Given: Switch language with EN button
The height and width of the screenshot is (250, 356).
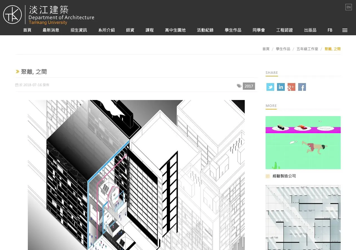Looking at the screenshot, I should [x=348, y=7].
